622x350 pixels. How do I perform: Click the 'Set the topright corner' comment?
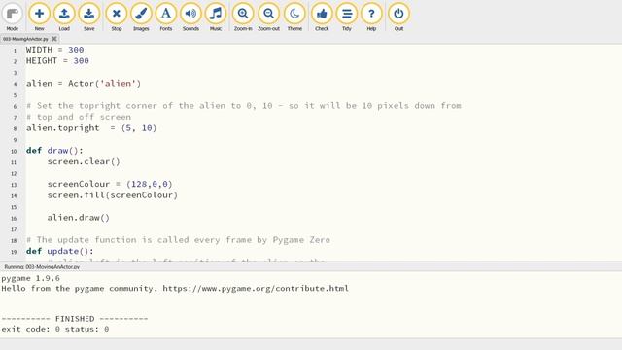(x=244, y=106)
